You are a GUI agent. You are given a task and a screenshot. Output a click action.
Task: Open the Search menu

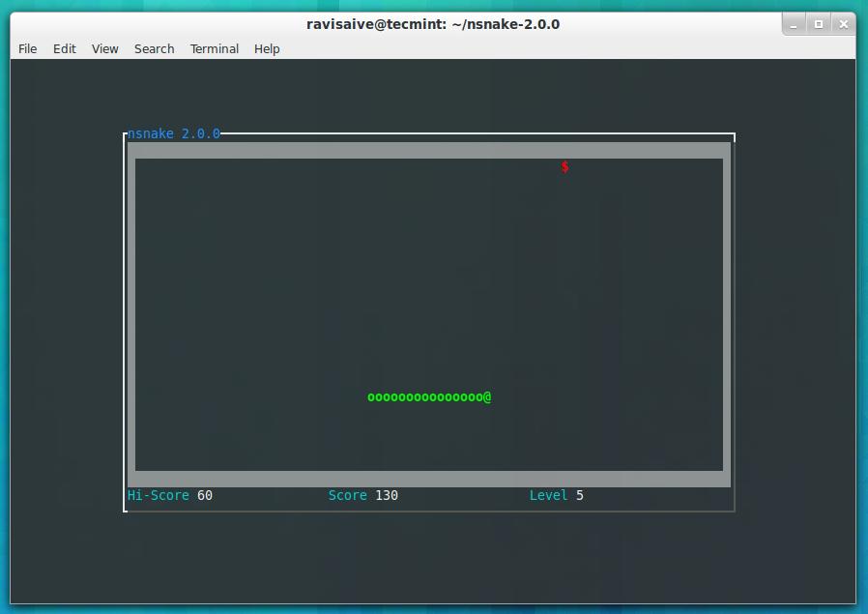(x=154, y=48)
